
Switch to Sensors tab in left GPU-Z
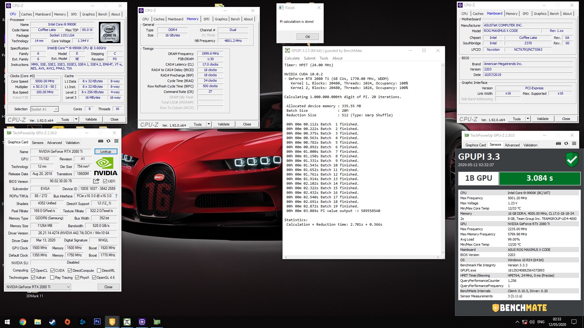click(x=37, y=143)
